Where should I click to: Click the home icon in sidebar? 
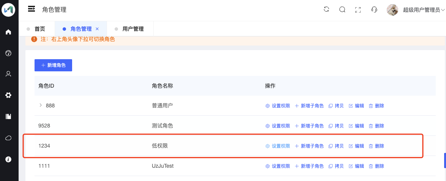8,32
